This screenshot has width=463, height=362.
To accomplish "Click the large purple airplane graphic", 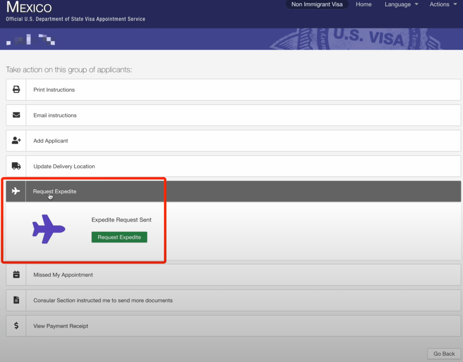I will (x=49, y=229).
